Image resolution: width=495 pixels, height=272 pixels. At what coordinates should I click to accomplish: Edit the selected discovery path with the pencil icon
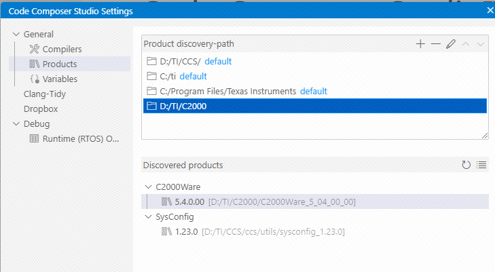point(450,44)
